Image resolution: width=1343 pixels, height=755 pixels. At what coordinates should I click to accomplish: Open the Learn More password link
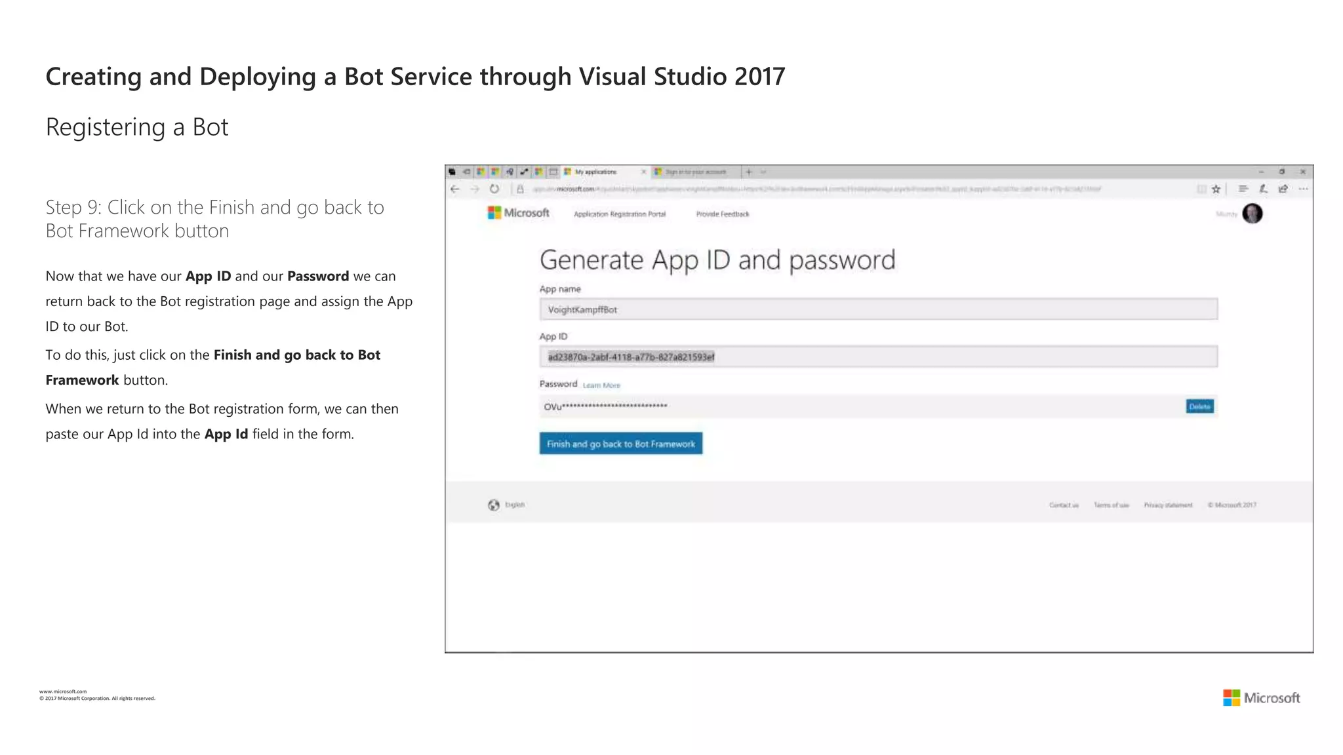point(601,385)
